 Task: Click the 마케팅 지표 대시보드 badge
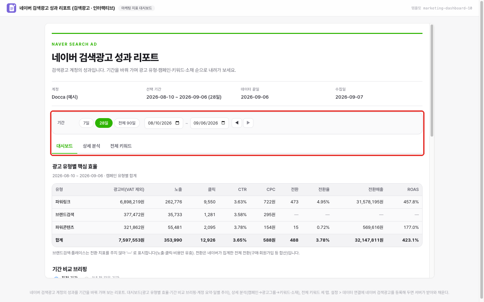[136, 8]
